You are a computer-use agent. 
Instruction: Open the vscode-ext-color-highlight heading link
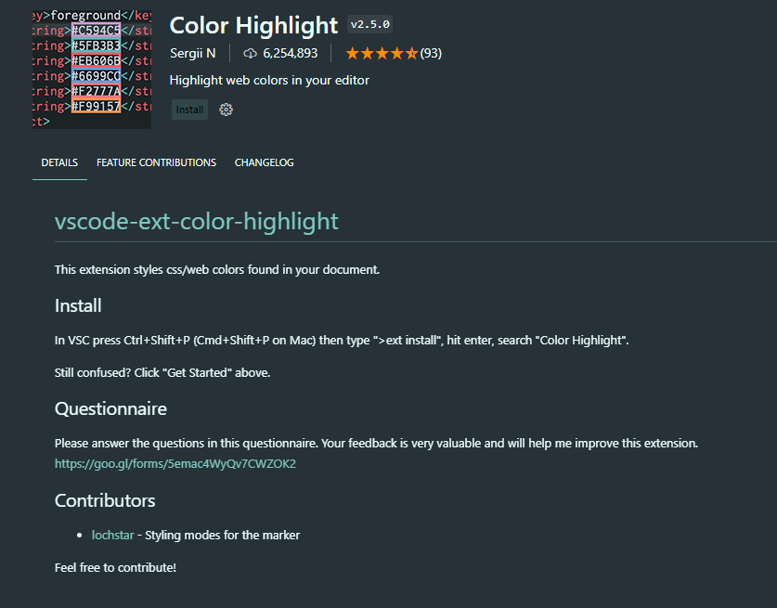tap(196, 221)
